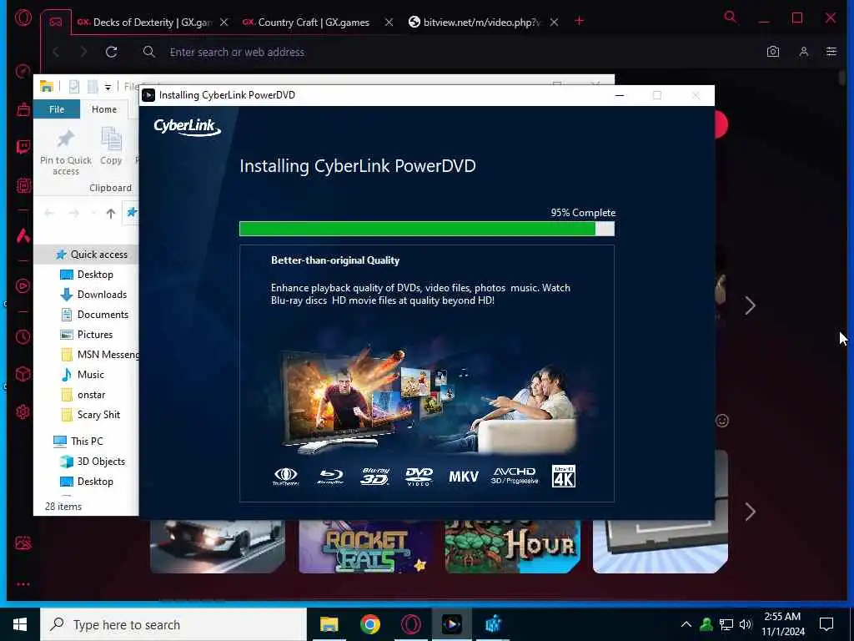This screenshot has height=641, width=854.
Task: Select This PC in navigation pane
Action: click(86, 442)
